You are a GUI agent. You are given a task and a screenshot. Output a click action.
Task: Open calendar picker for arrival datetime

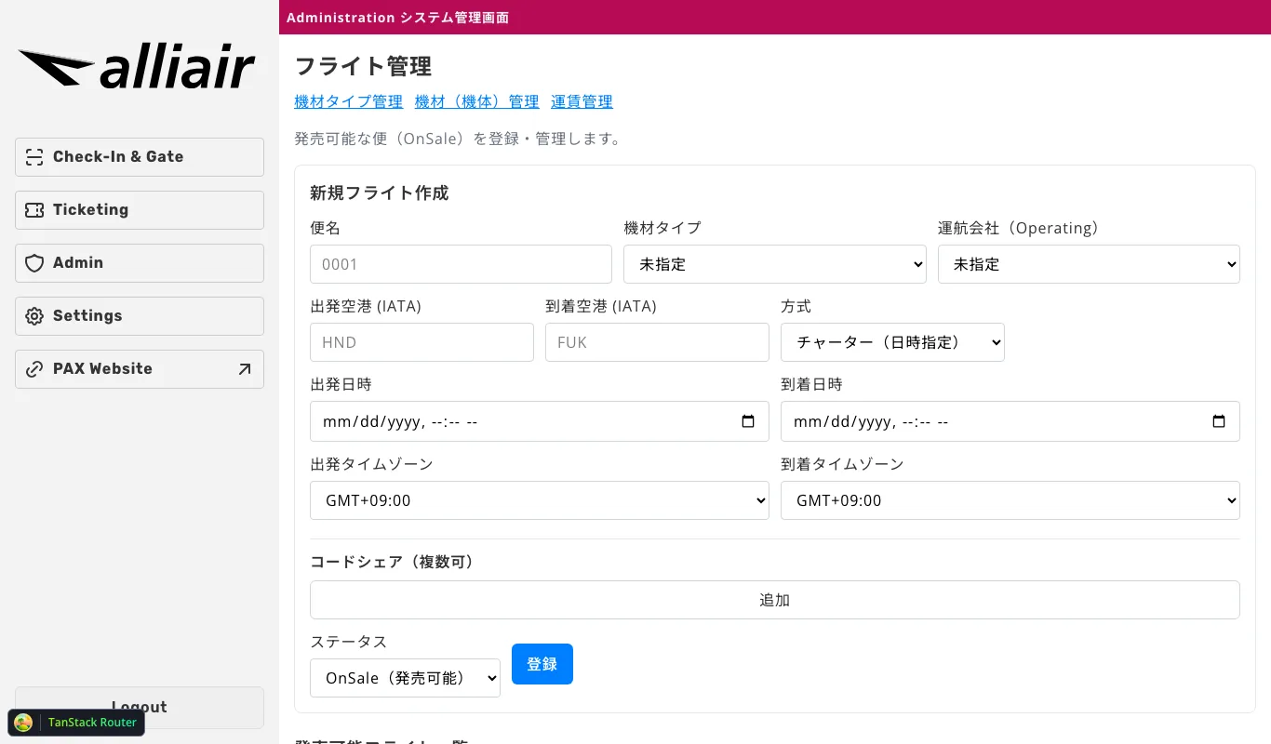(x=1219, y=421)
